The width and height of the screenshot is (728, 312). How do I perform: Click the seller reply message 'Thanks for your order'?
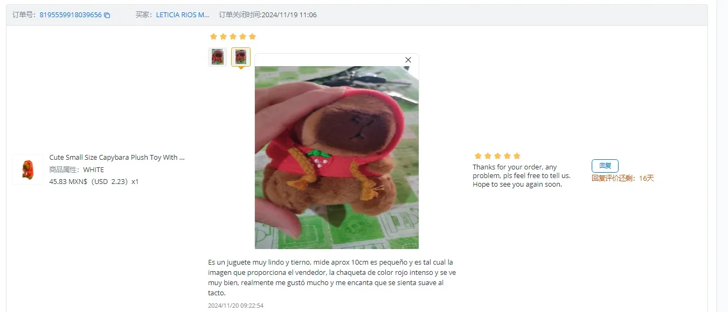522,176
